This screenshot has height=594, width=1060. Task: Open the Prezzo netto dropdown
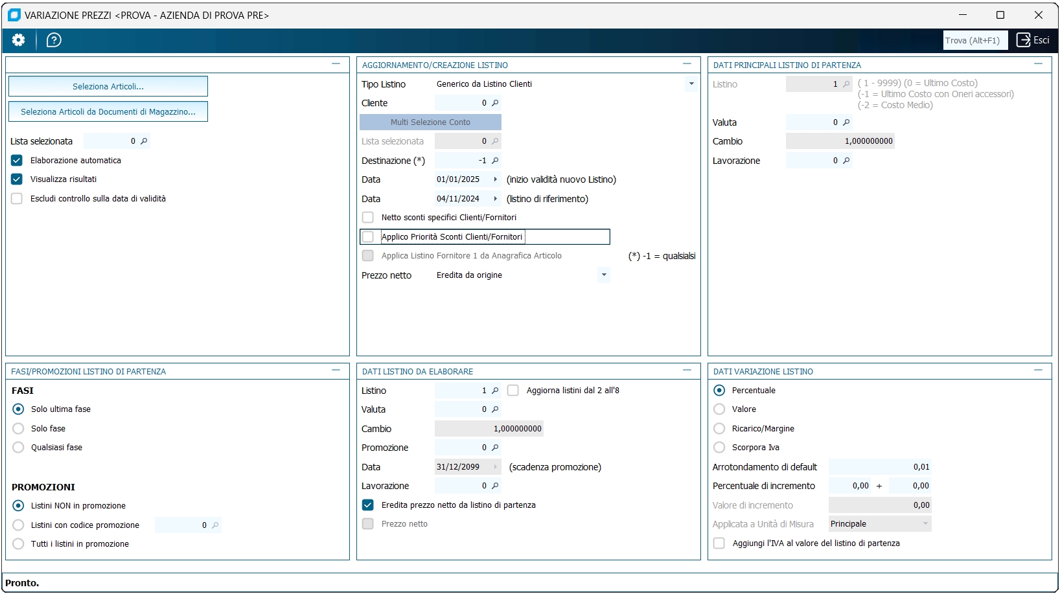coord(604,275)
